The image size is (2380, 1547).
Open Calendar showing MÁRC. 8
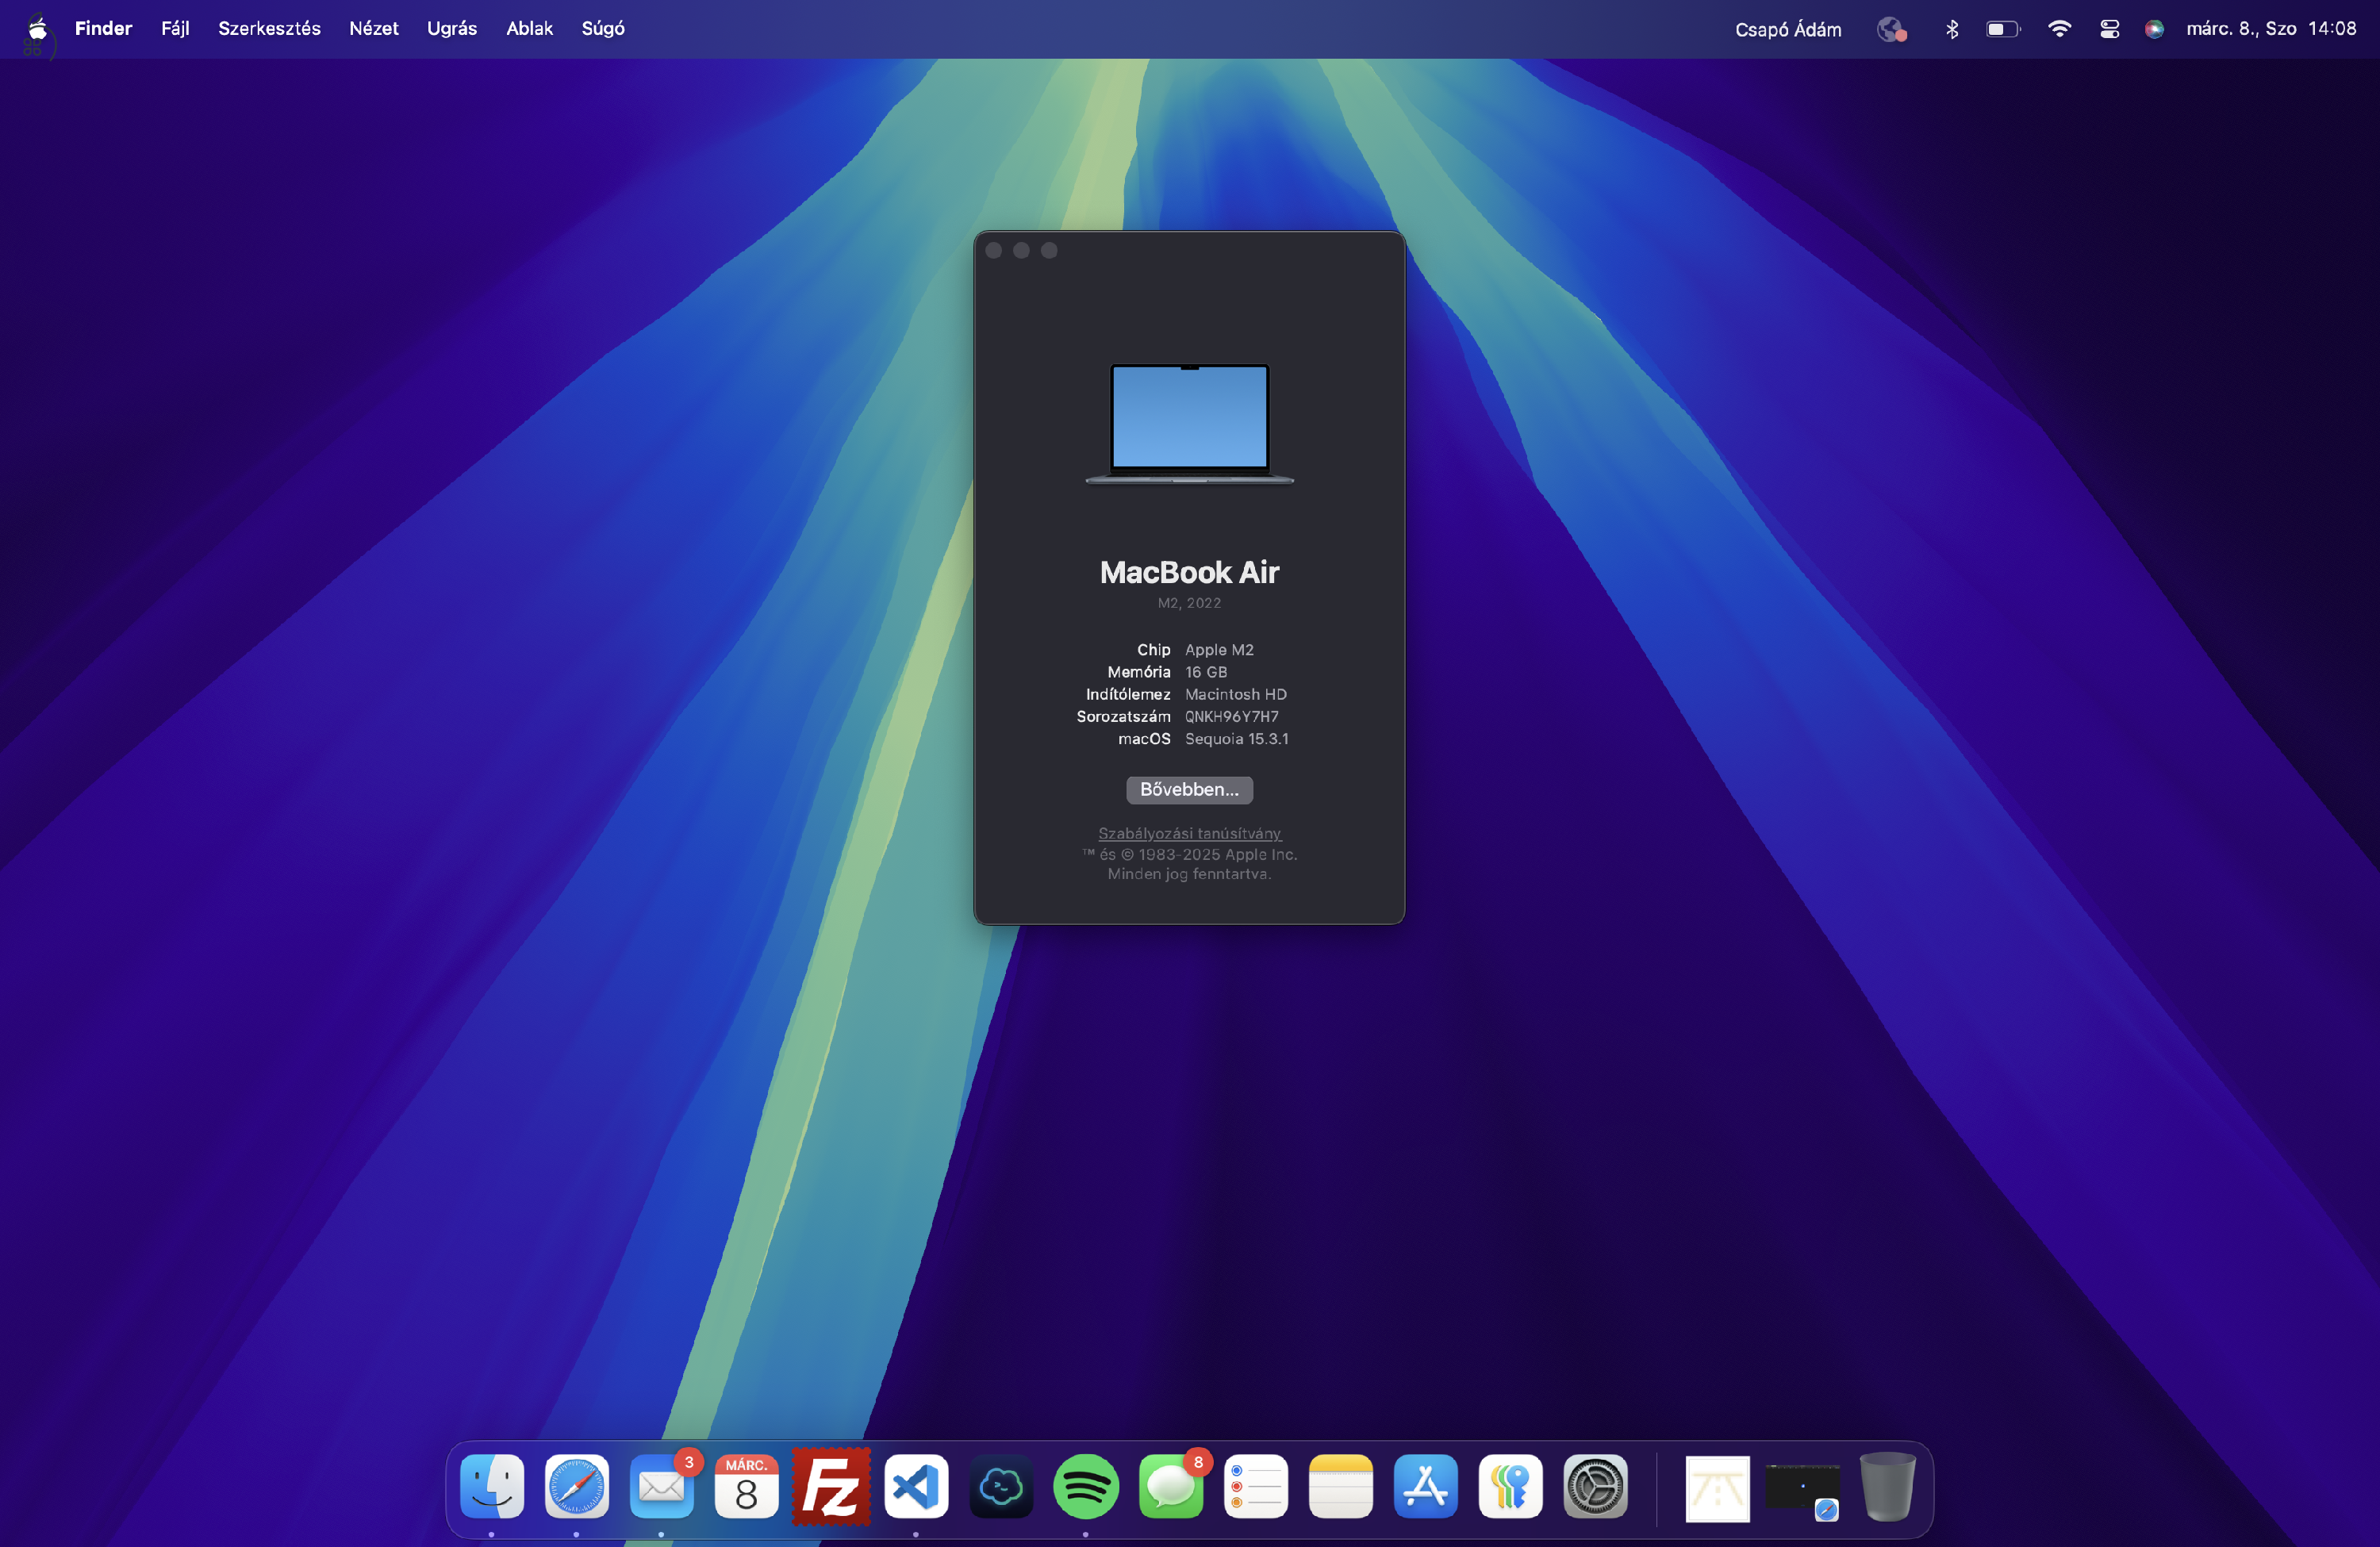pos(746,1486)
